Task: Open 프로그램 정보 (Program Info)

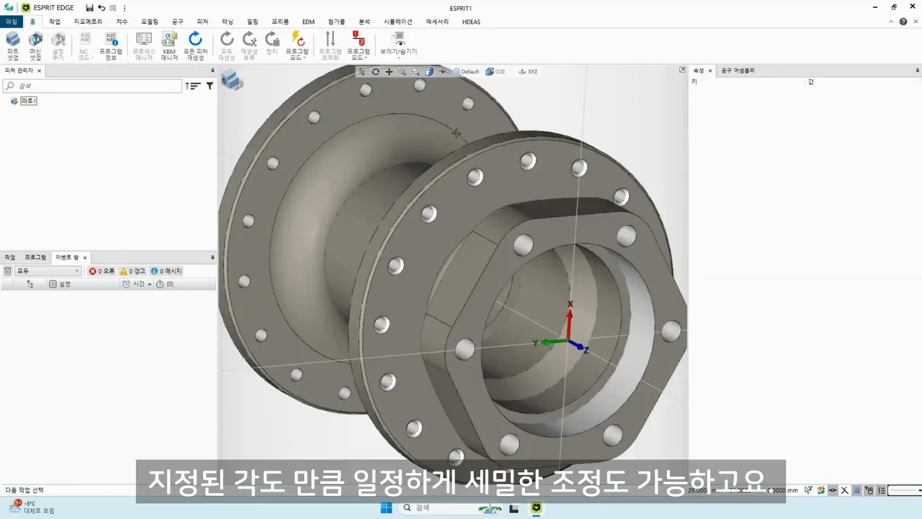Action: 110,45
